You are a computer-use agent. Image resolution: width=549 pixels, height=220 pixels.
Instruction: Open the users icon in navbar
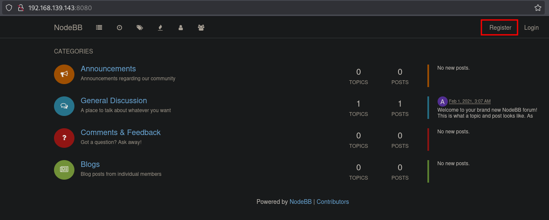(x=181, y=28)
